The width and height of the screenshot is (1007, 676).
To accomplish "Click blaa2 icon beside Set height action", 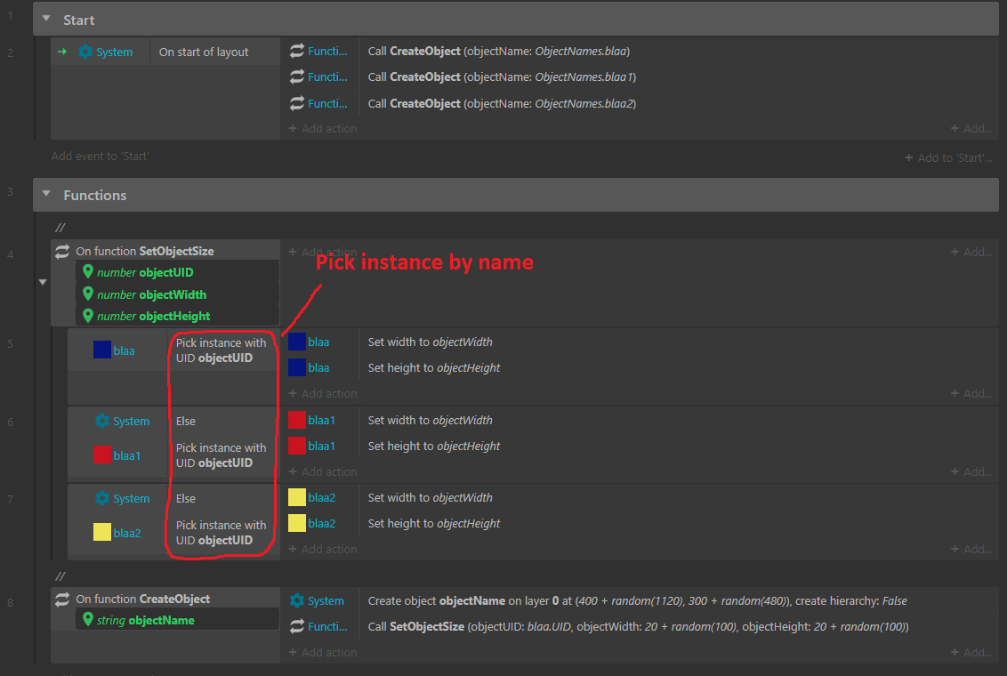I will pos(297,523).
